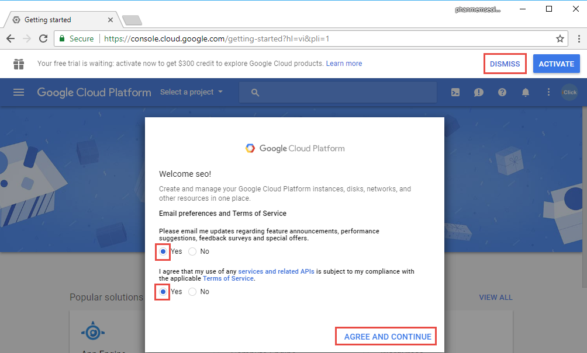Open notifications bell icon
This screenshot has width=587, height=353.
tap(526, 92)
